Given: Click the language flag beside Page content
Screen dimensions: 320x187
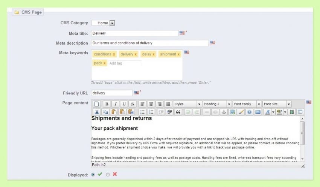Looking at the screenshot, I should tap(309, 102).
